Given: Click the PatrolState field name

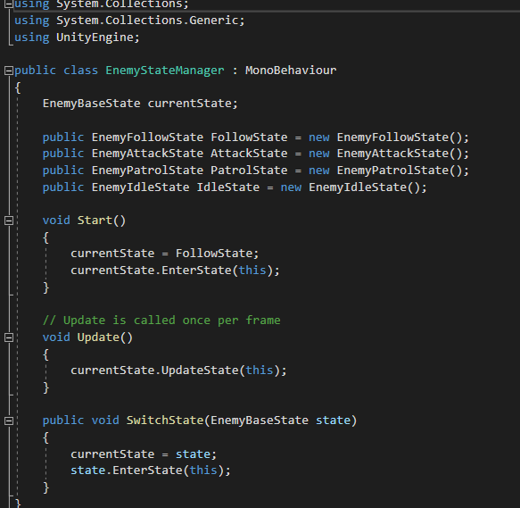Looking at the screenshot, I should click(249, 171).
